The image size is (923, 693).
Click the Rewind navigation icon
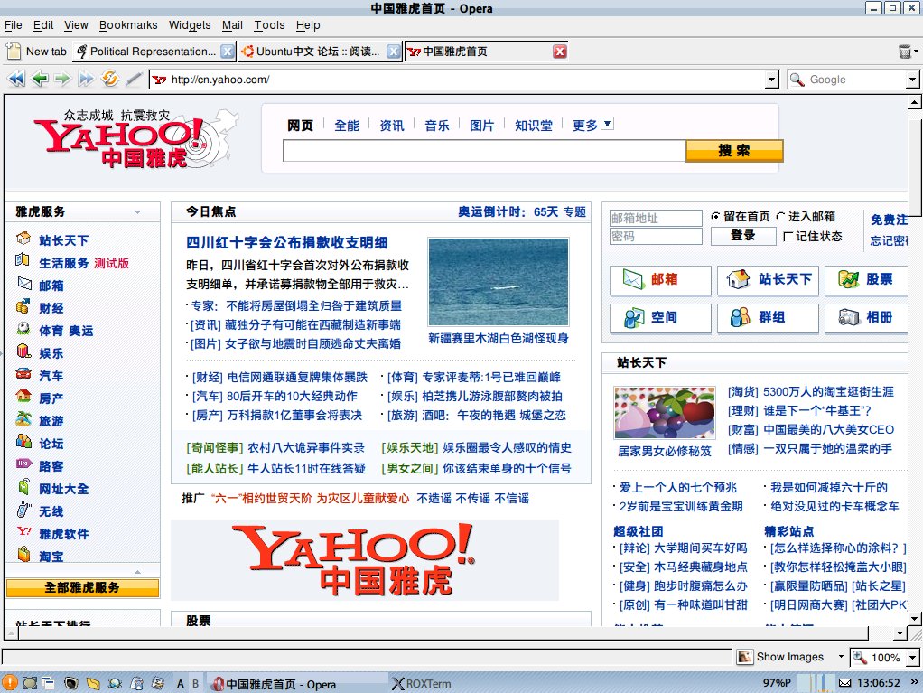(16, 79)
